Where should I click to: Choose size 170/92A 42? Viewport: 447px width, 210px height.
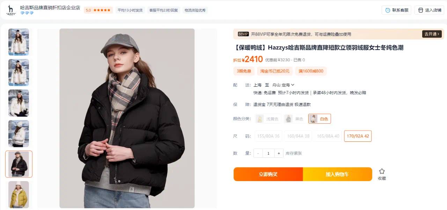tap(358, 136)
